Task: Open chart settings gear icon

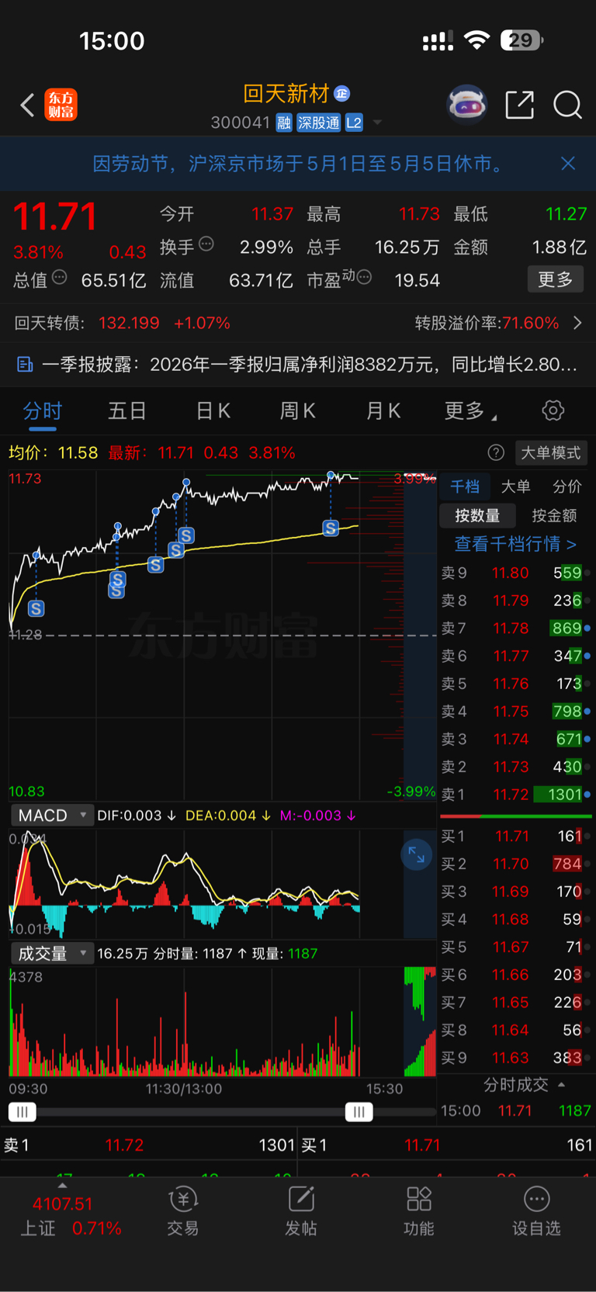Action: click(x=553, y=410)
